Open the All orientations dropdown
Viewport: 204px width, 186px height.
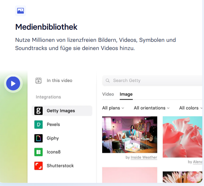152,108
